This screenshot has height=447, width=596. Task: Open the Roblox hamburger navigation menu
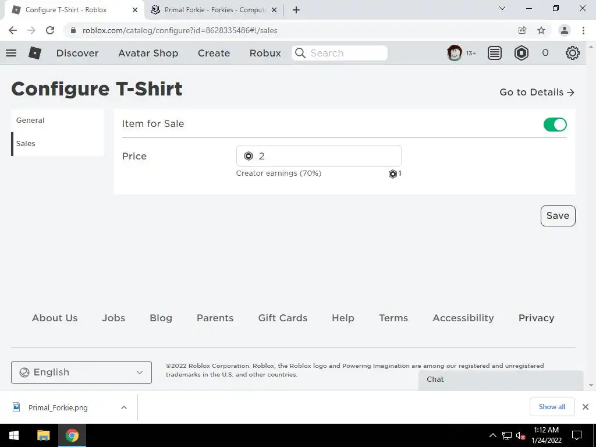pos(11,53)
